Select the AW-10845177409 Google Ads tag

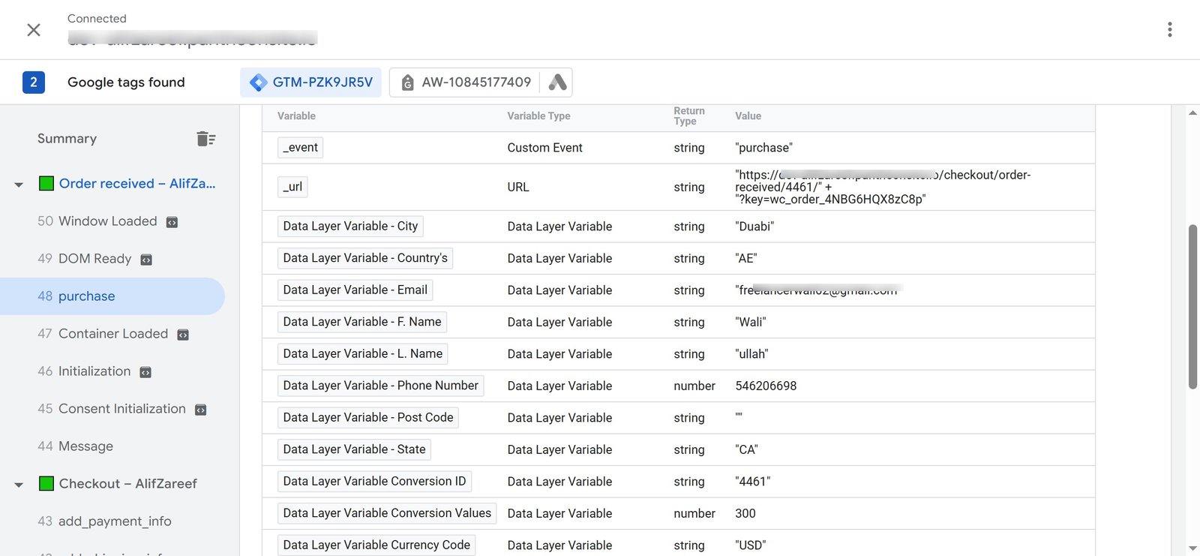point(466,83)
